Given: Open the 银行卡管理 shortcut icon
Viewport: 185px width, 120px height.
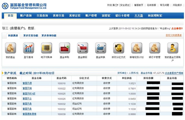Looking at the screenshot, I should (155, 48).
